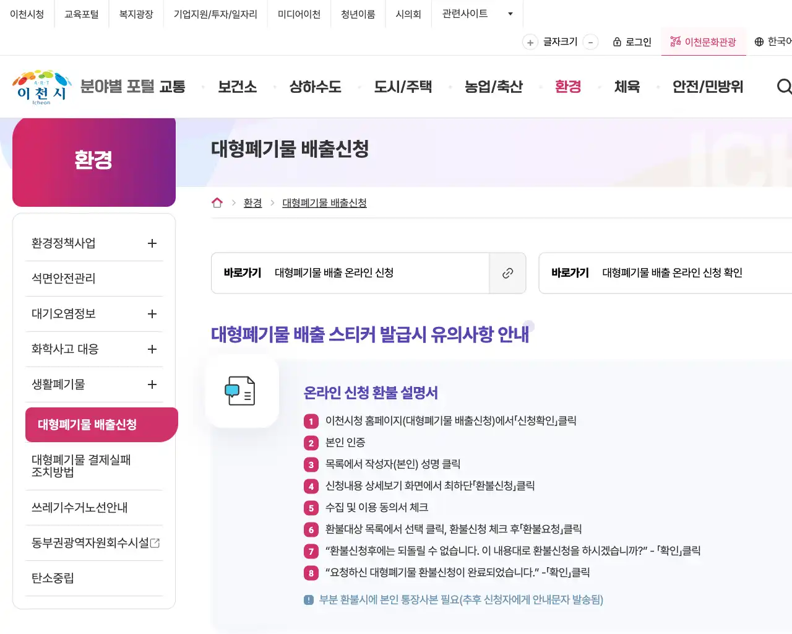
Task: Click the document chat icon
Action: pos(240,391)
